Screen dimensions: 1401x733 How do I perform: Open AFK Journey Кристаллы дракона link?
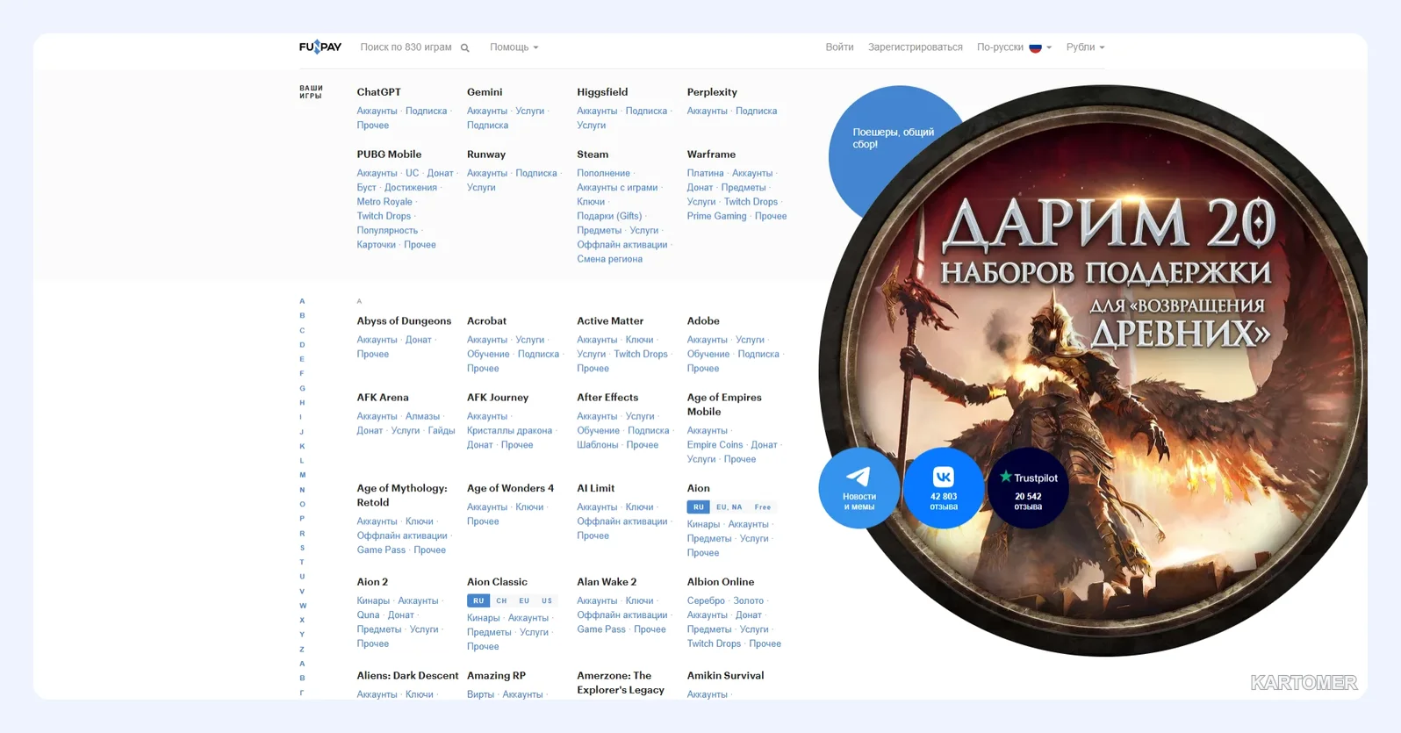(510, 431)
